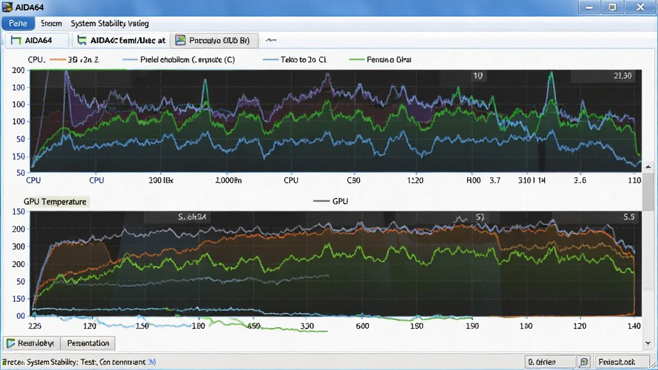Click the 'GPU Temperature' chart title
658x370 pixels.
tap(55, 201)
